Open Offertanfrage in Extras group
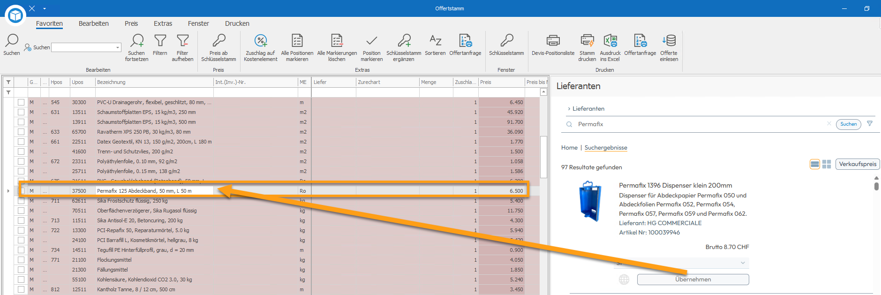Image resolution: width=881 pixels, height=295 pixels. pos(465,45)
